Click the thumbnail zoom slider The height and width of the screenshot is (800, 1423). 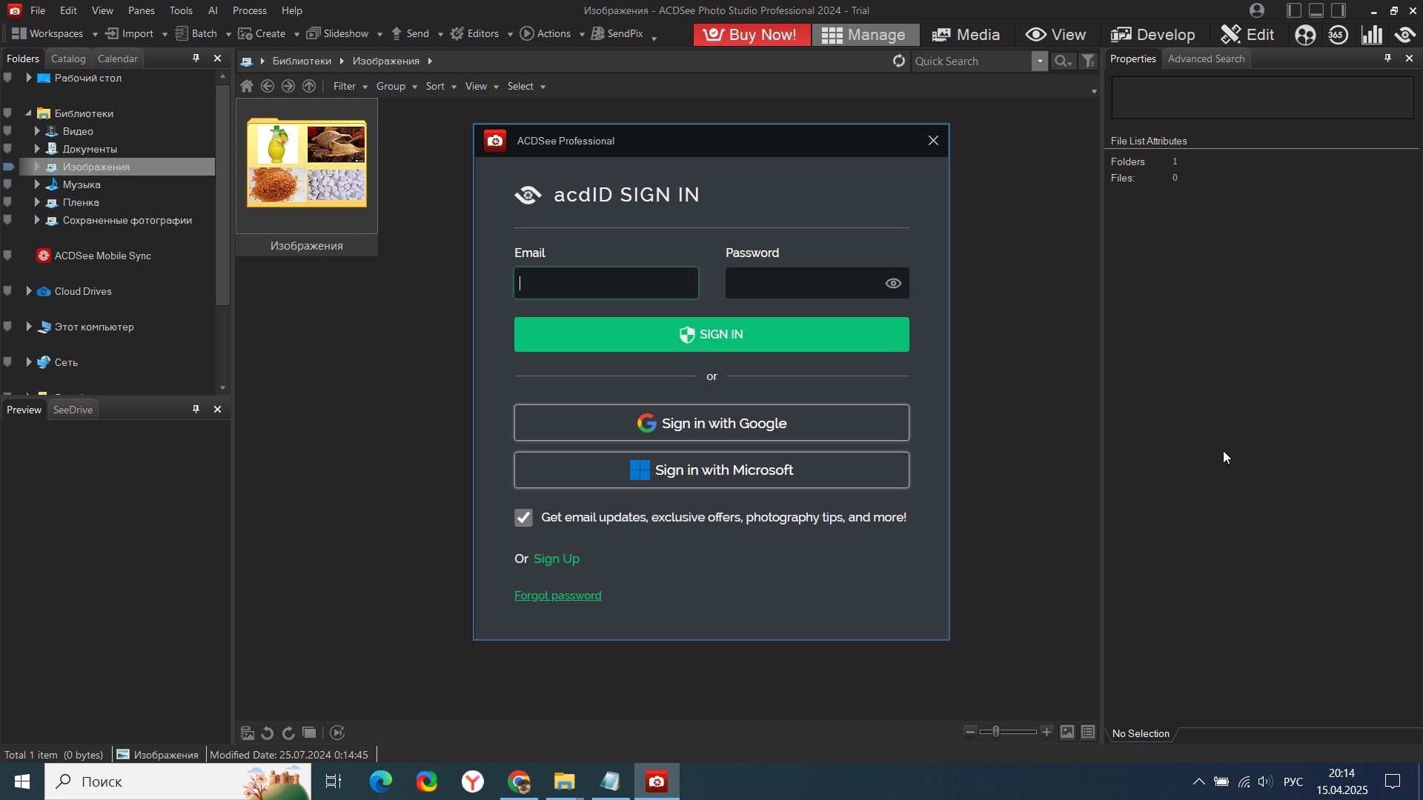pos(997,732)
